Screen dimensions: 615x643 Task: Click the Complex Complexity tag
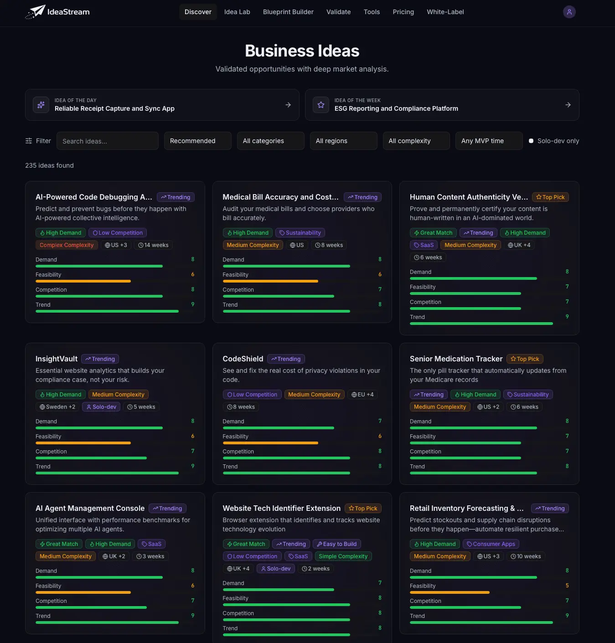(x=67, y=245)
